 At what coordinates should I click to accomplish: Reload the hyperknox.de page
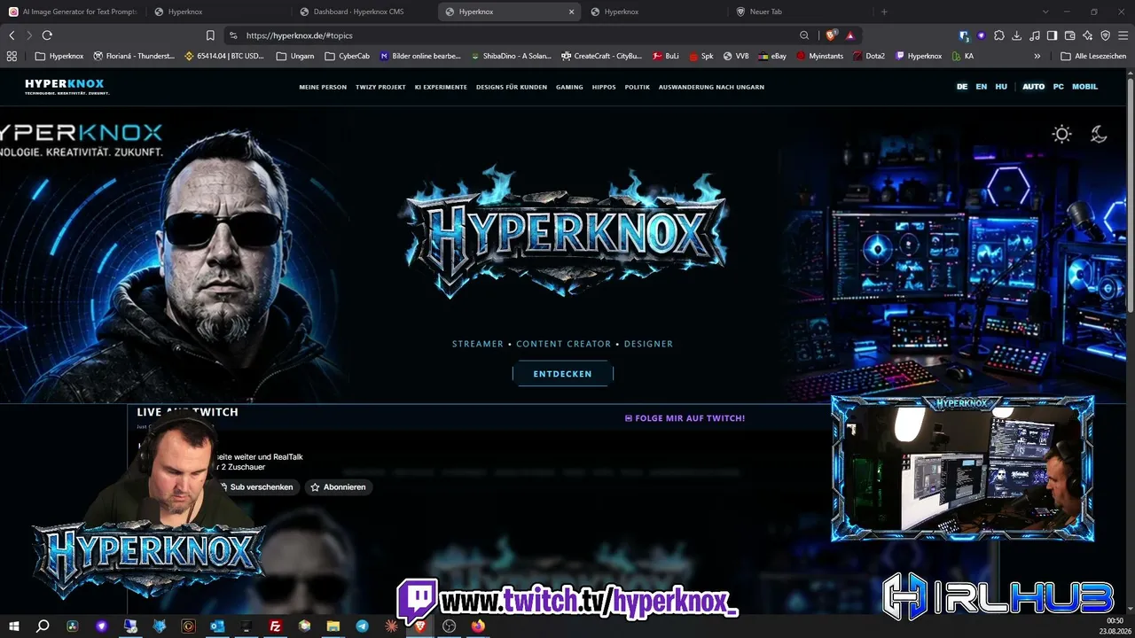[x=47, y=35]
